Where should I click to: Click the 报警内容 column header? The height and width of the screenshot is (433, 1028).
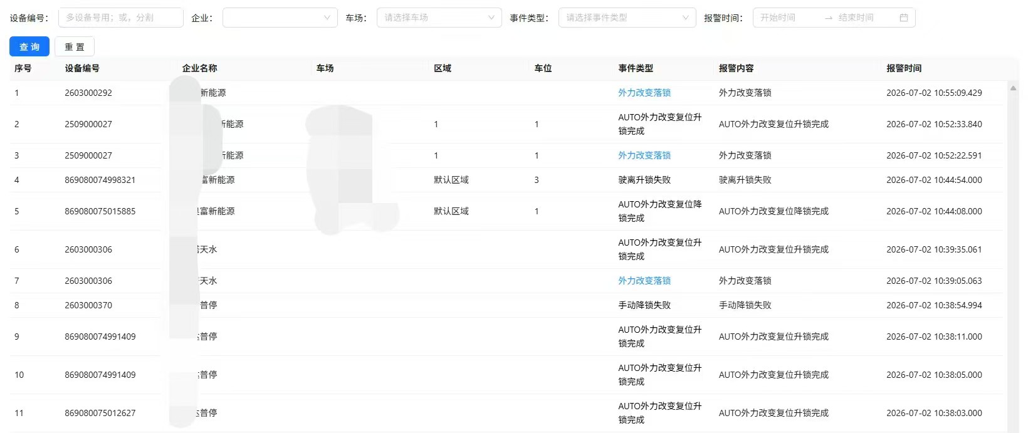pos(736,68)
